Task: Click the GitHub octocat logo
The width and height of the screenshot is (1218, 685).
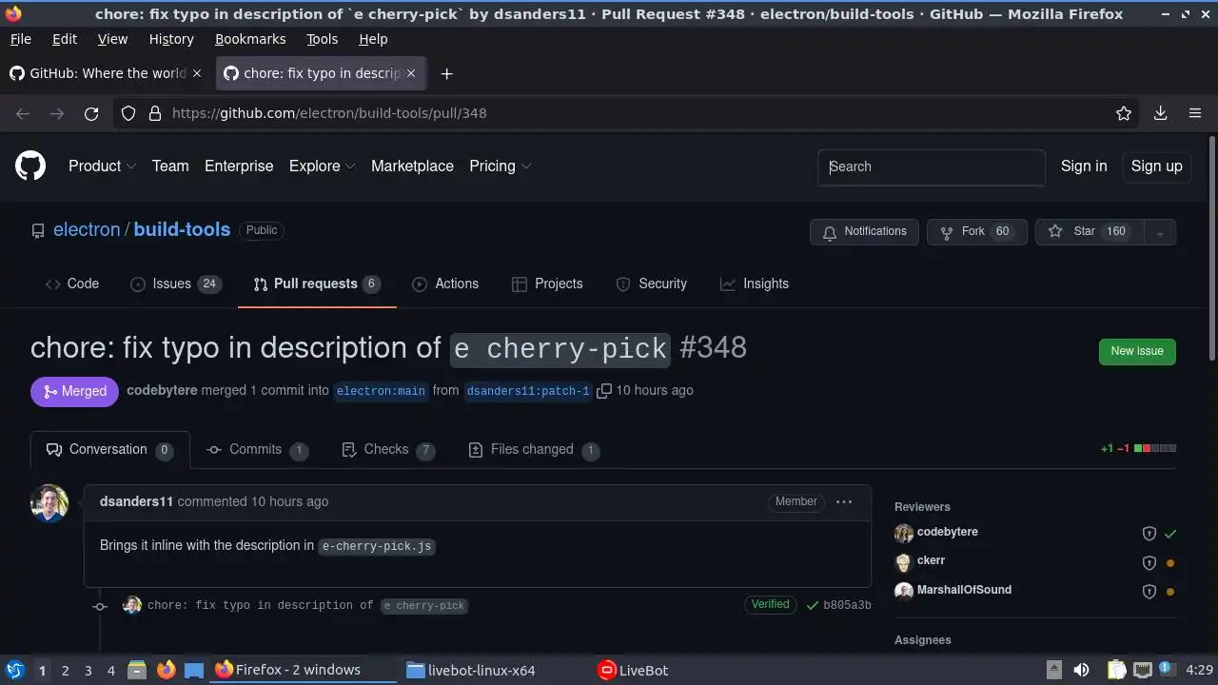Action: [30, 166]
